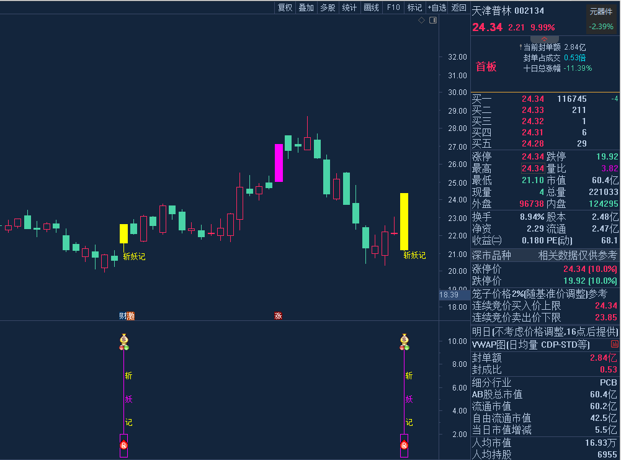The image size is (621, 460).
Task: Click the diamond icon above the chart
Action: (x=421, y=20)
